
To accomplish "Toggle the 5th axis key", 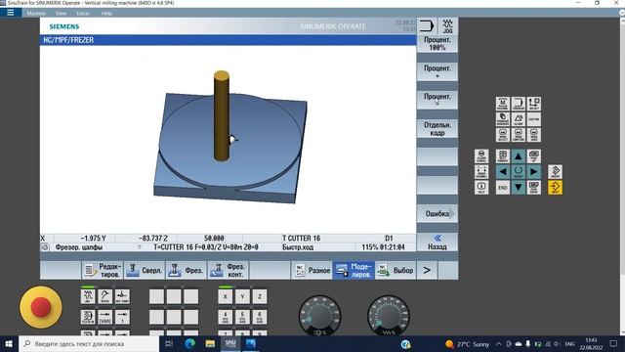I will pyautogui.click(x=242, y=317).
